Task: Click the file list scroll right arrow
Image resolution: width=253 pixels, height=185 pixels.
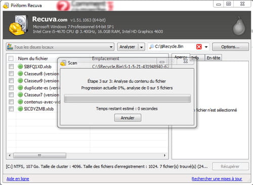Action: pyautogui.click(x=164, y=155)
